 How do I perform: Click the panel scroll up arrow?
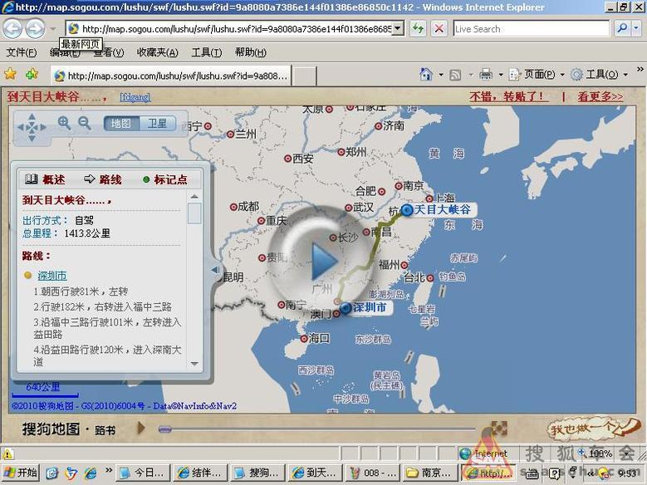click(x=194, y=197)
